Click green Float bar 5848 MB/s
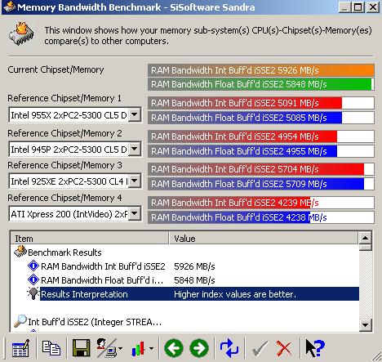382x362 pixels. pos(261,84)
